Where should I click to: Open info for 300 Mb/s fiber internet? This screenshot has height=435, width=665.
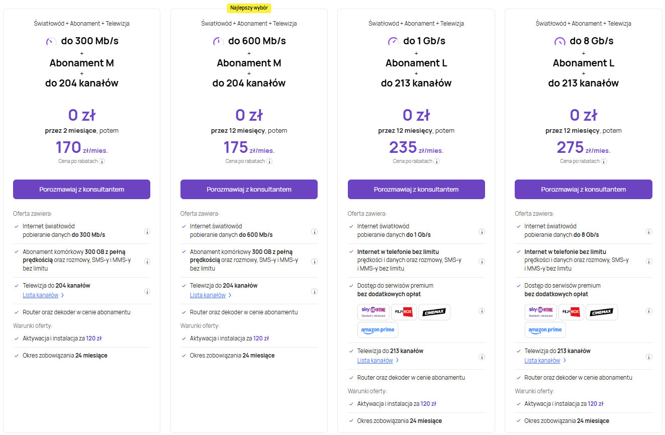coord(147,231)
